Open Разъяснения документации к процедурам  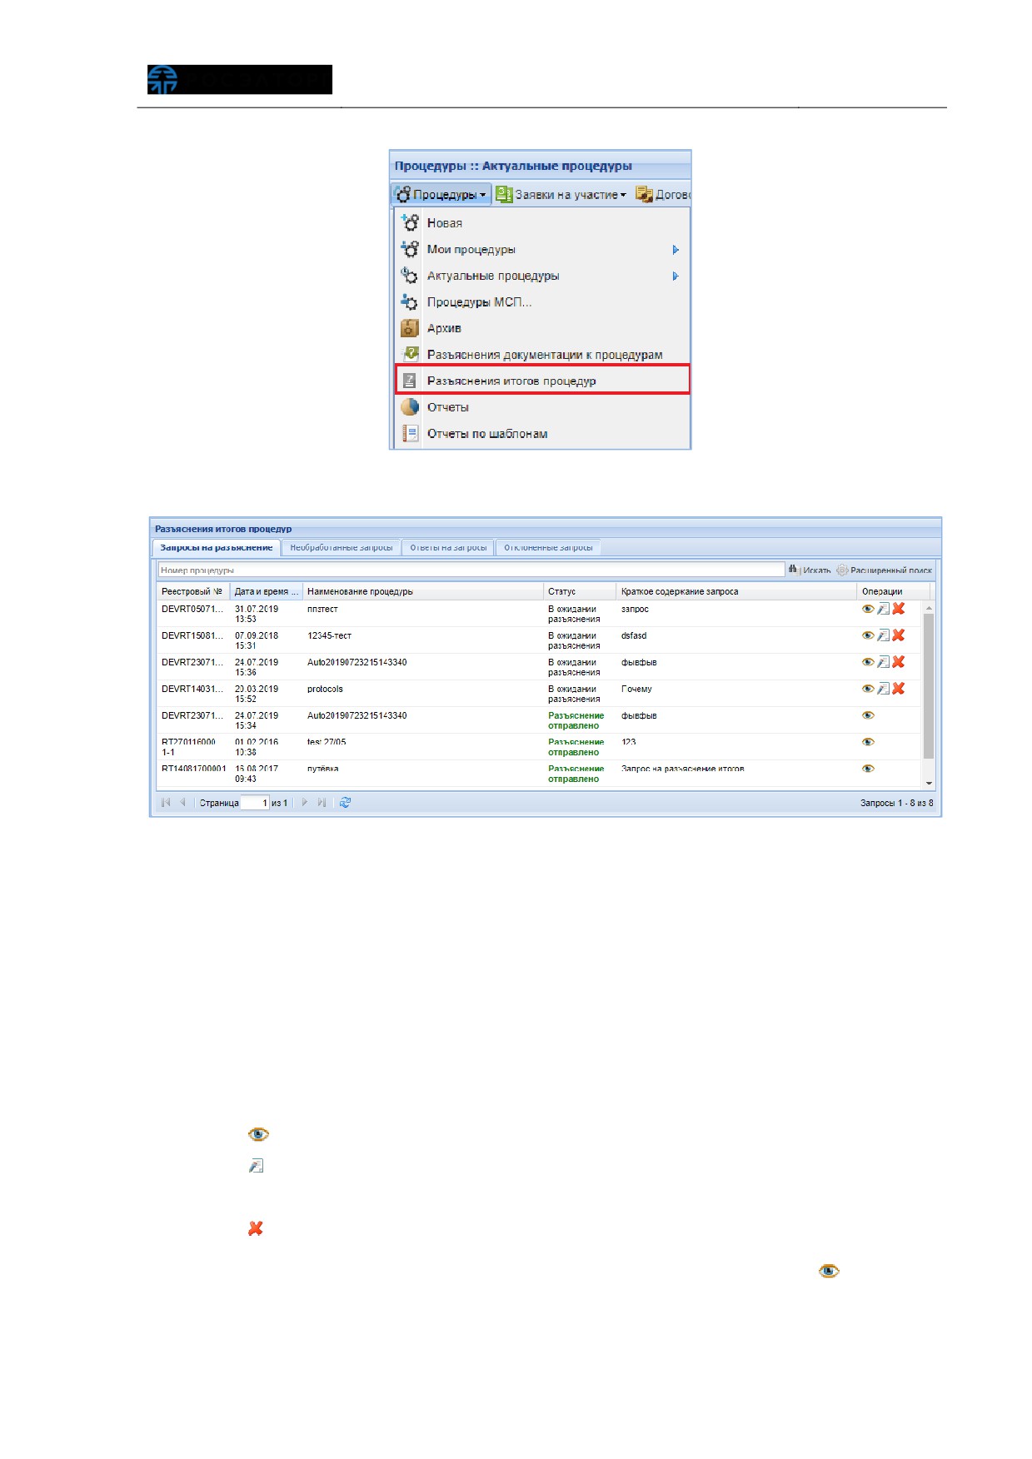coord(542,355)
